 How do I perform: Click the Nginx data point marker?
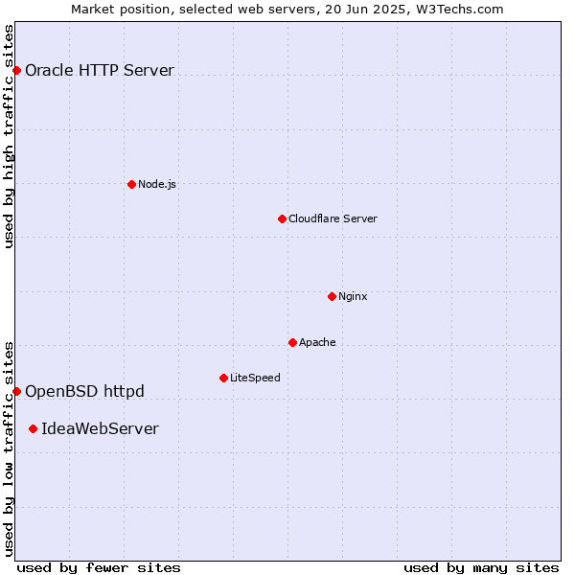pos(332,297)
